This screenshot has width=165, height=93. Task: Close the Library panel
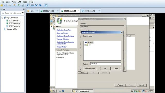(x=24, y=9)
